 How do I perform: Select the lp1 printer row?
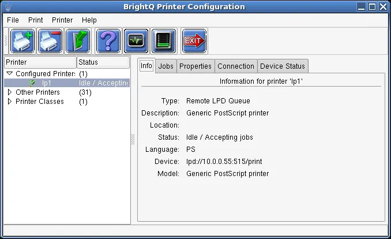pos(67,83)
